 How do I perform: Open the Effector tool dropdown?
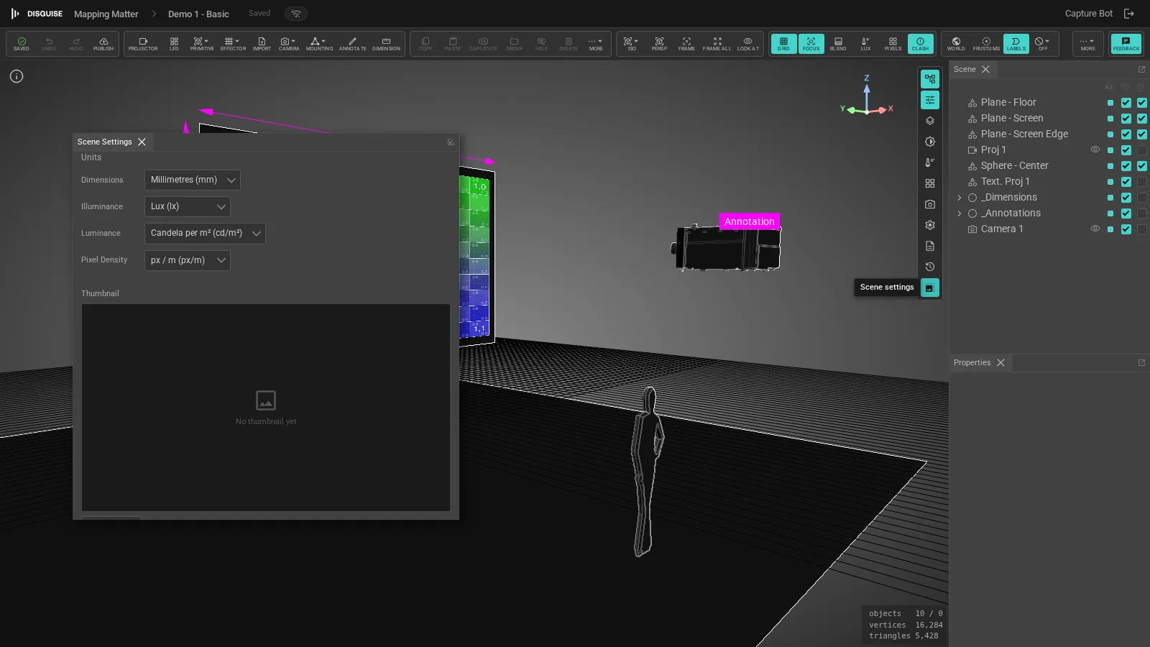click(233, 44)
